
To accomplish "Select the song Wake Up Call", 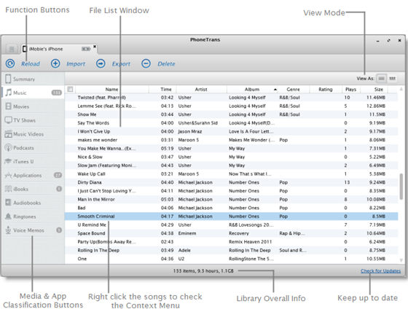I will pos(232,174).
